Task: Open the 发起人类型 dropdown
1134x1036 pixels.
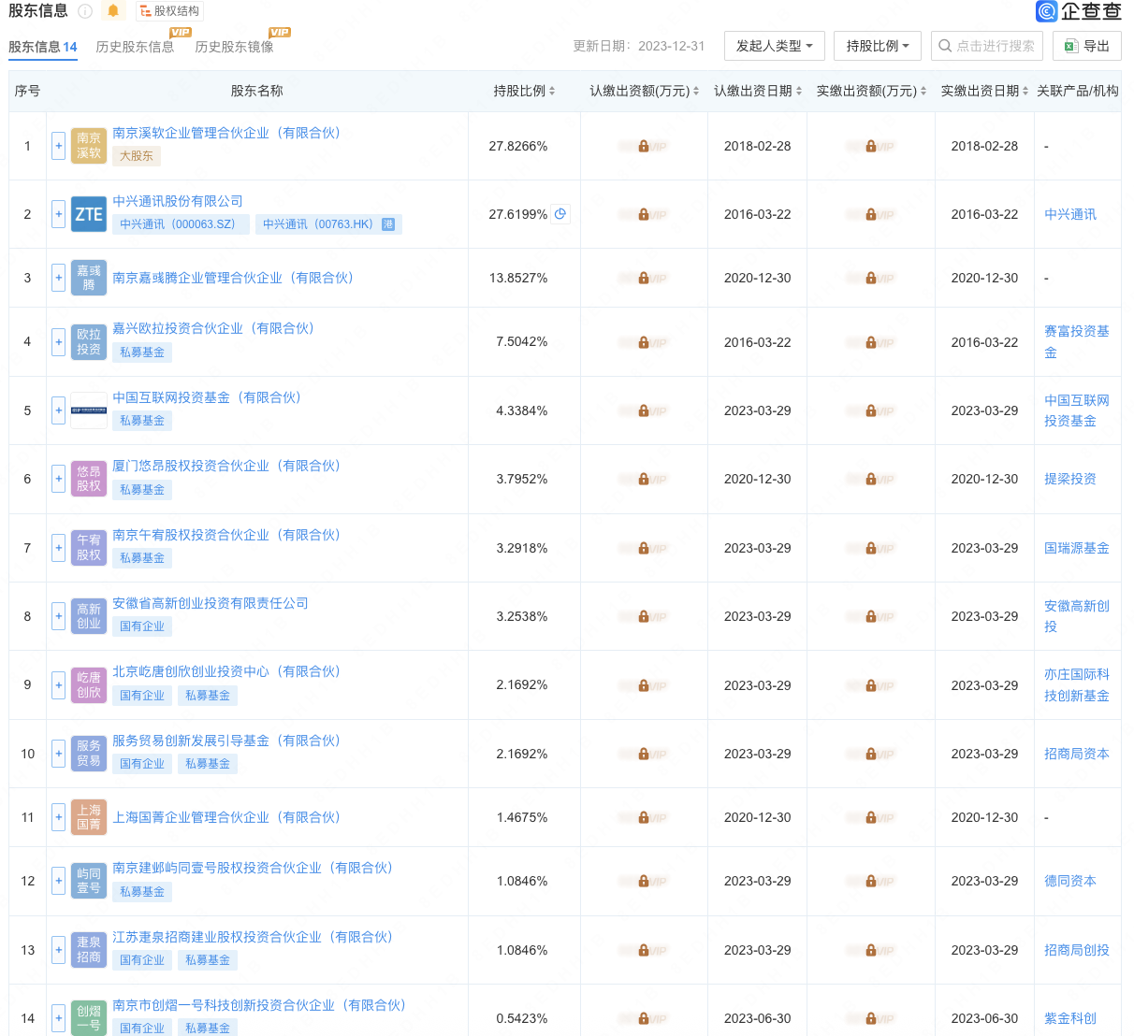Action: click(x=771, y=45)
